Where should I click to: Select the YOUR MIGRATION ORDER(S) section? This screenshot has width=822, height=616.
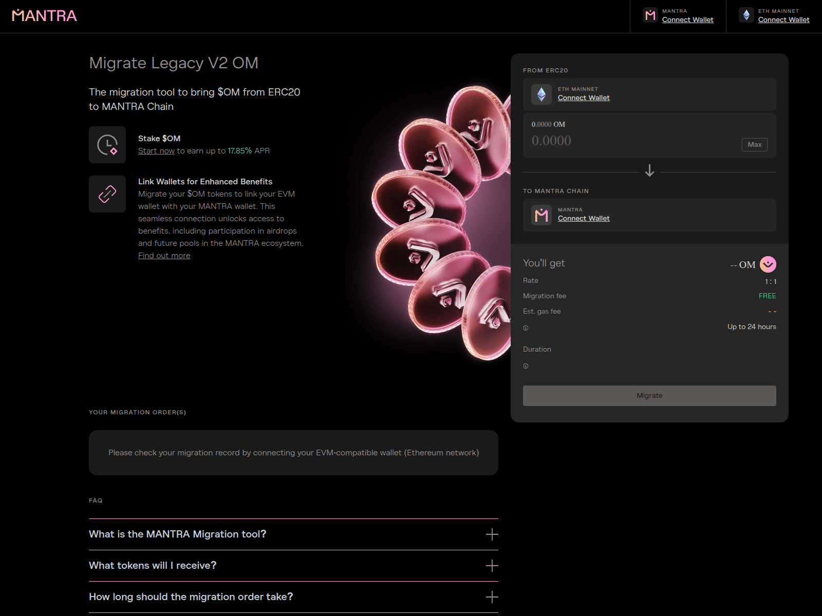(x=137, y=412)
